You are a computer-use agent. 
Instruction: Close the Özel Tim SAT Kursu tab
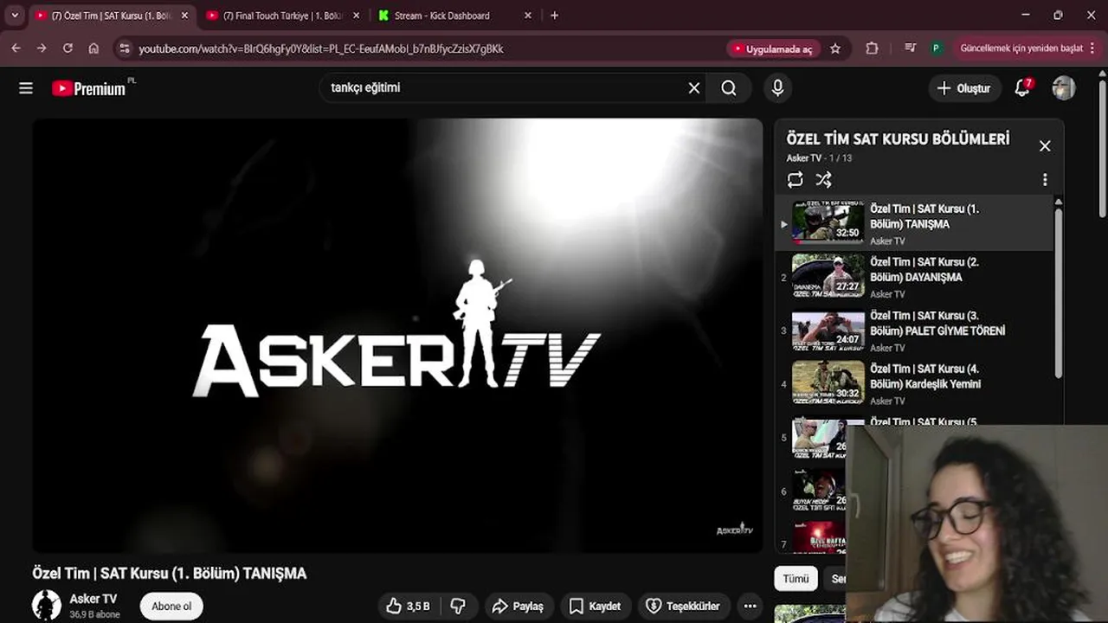(184, 16)
